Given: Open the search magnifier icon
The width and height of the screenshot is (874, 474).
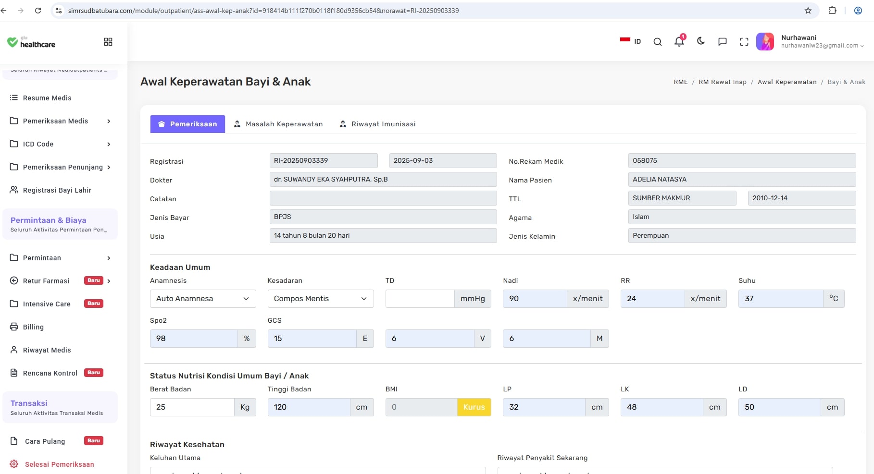Looking at the screenshot, I should click(x=657, y=42).
